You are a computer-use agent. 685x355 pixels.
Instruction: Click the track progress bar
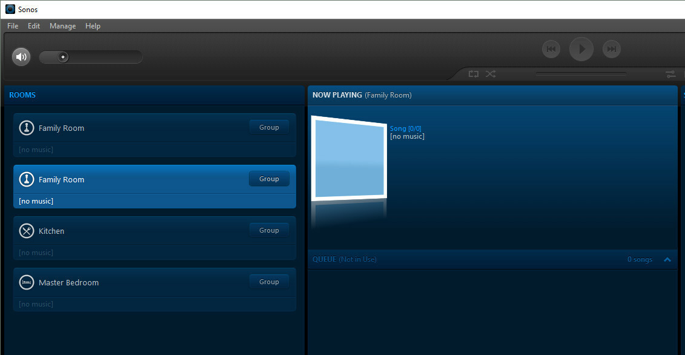tap(581, 74)
